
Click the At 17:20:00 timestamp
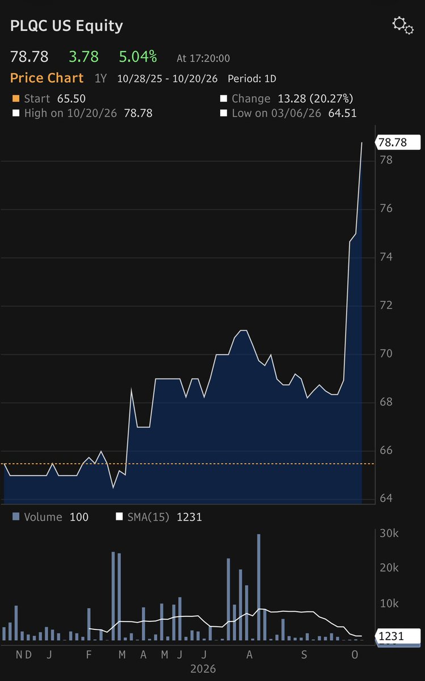pyautogui.click(x=203, y=58)
